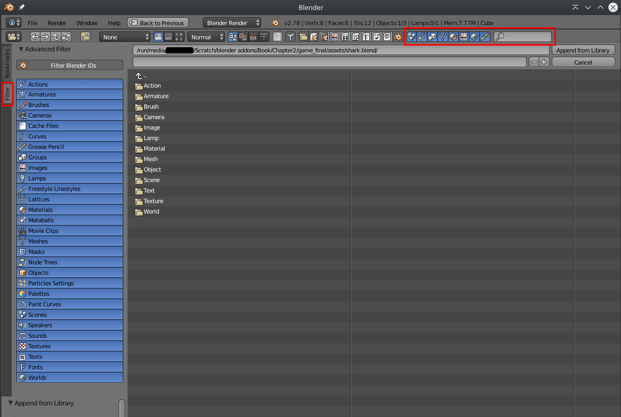Click the pencil Brush data filter icon
The width and height of the screenshot is (621, 417).
pos(484,37)
